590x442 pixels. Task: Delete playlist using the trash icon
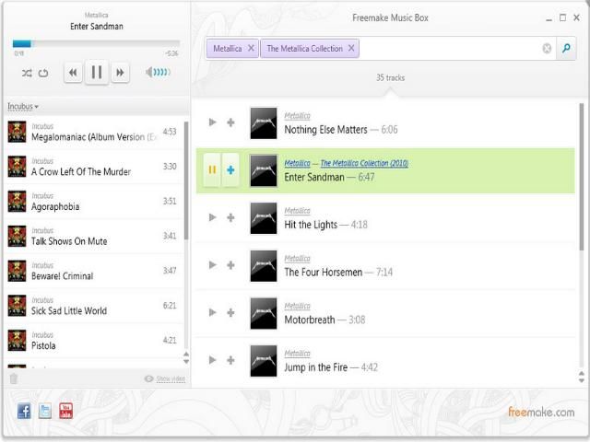click(x=13, y=378)
